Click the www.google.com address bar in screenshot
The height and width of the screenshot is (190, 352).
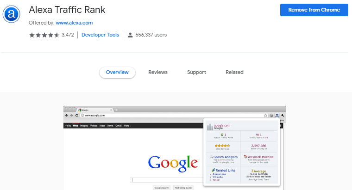click(x=174, y=116)
